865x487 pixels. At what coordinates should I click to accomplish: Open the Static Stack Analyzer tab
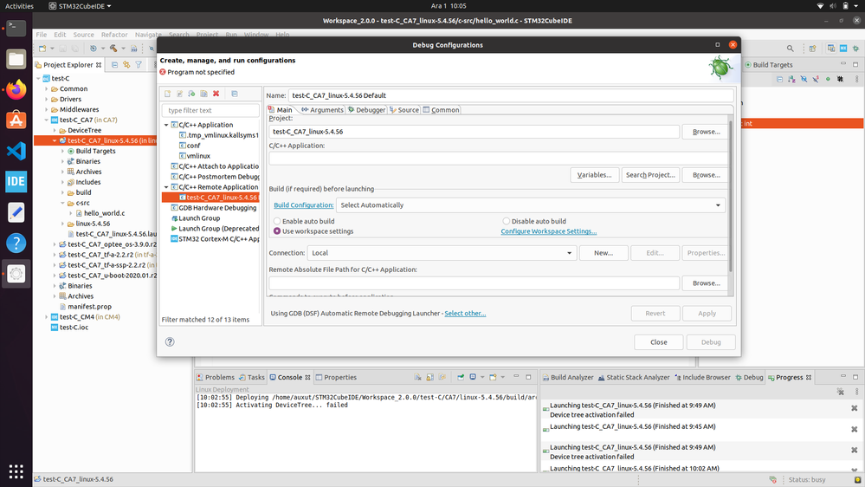click(x=633, y=377)
